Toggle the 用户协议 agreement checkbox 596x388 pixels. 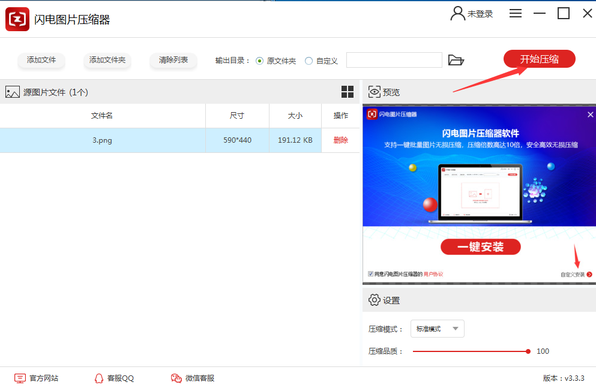point(371,273)
